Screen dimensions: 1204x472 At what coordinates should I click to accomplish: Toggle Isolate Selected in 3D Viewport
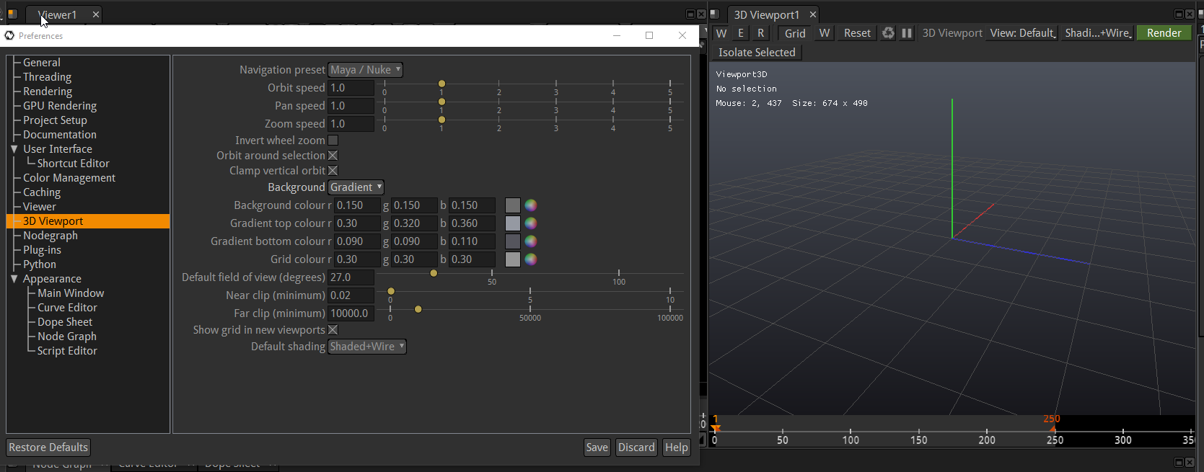(x=757, y=53)
